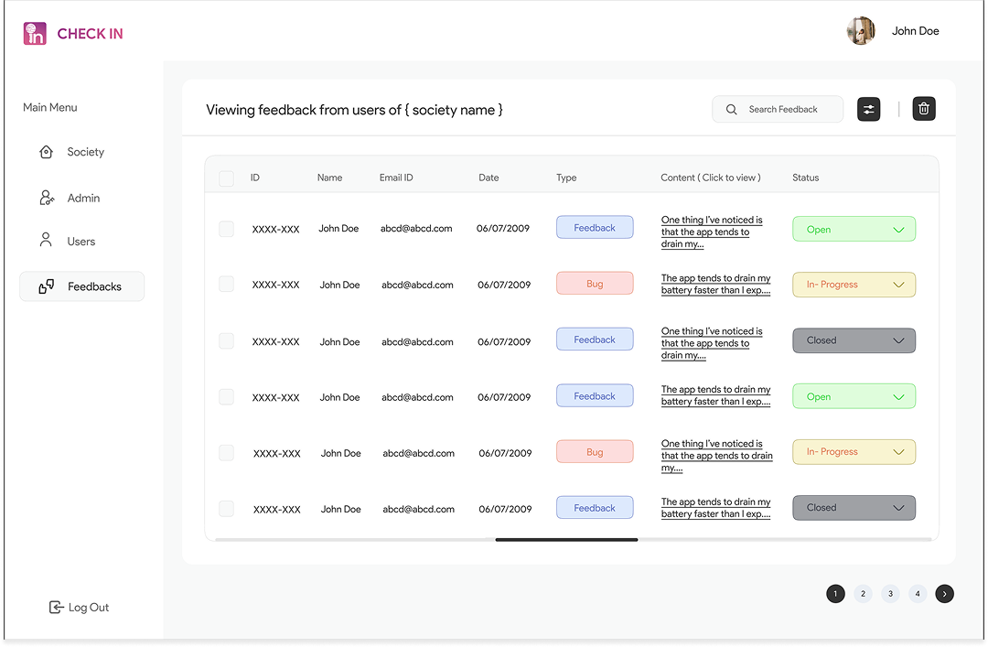Click the 'Status' column header
Screen dimensions: 988x647
(x=805, y=178)
